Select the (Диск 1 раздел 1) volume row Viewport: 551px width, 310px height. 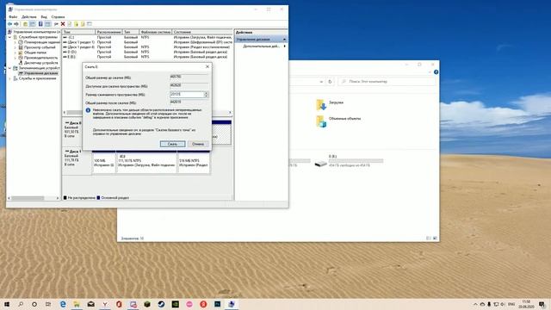pyautogui.click(x=147, y=42)
